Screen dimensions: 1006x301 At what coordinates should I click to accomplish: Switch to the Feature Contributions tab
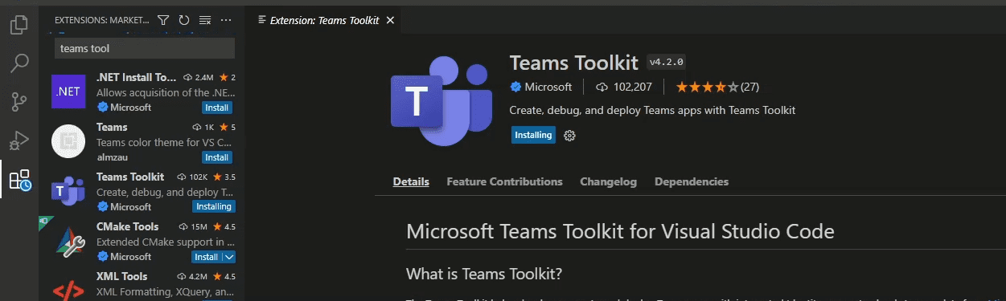[504, 182]
